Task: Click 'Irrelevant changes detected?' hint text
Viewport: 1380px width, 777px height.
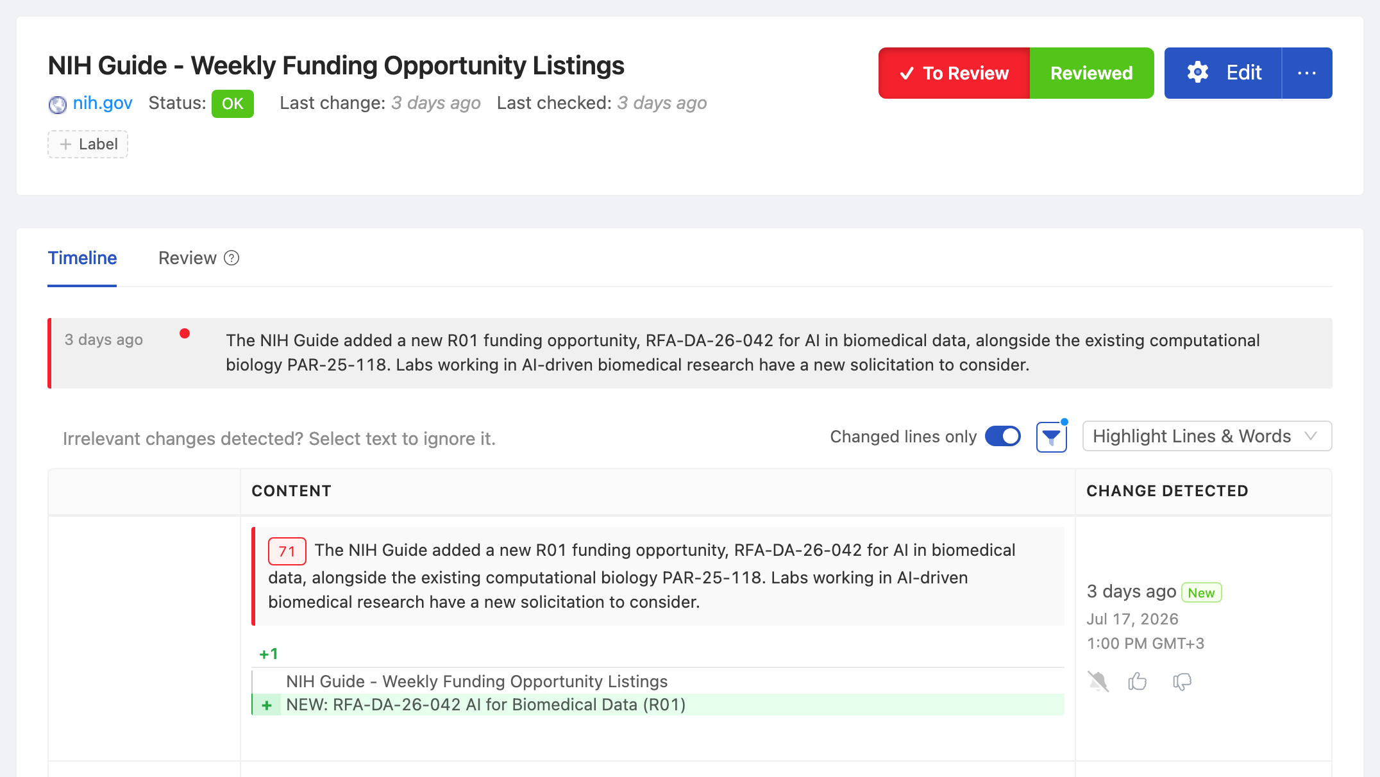Action: click(x=279, y=439)
